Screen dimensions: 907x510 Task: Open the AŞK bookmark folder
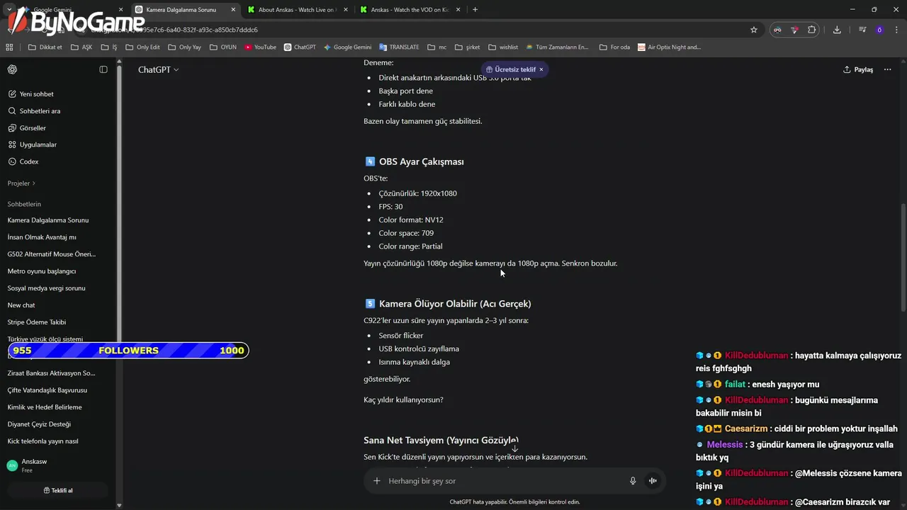[x=81, y=47]
